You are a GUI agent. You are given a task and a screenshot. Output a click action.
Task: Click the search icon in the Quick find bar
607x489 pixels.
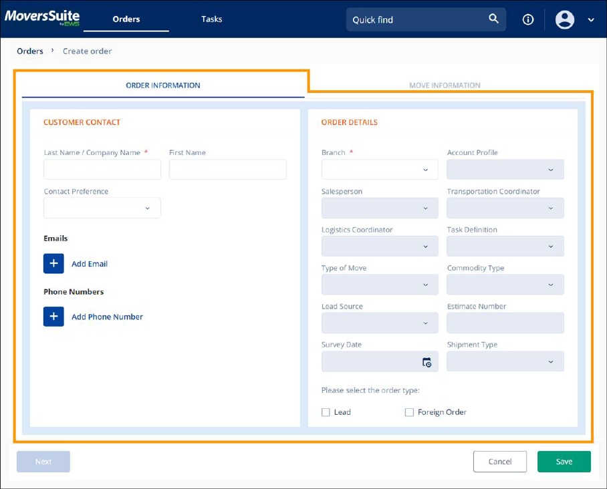493,19
